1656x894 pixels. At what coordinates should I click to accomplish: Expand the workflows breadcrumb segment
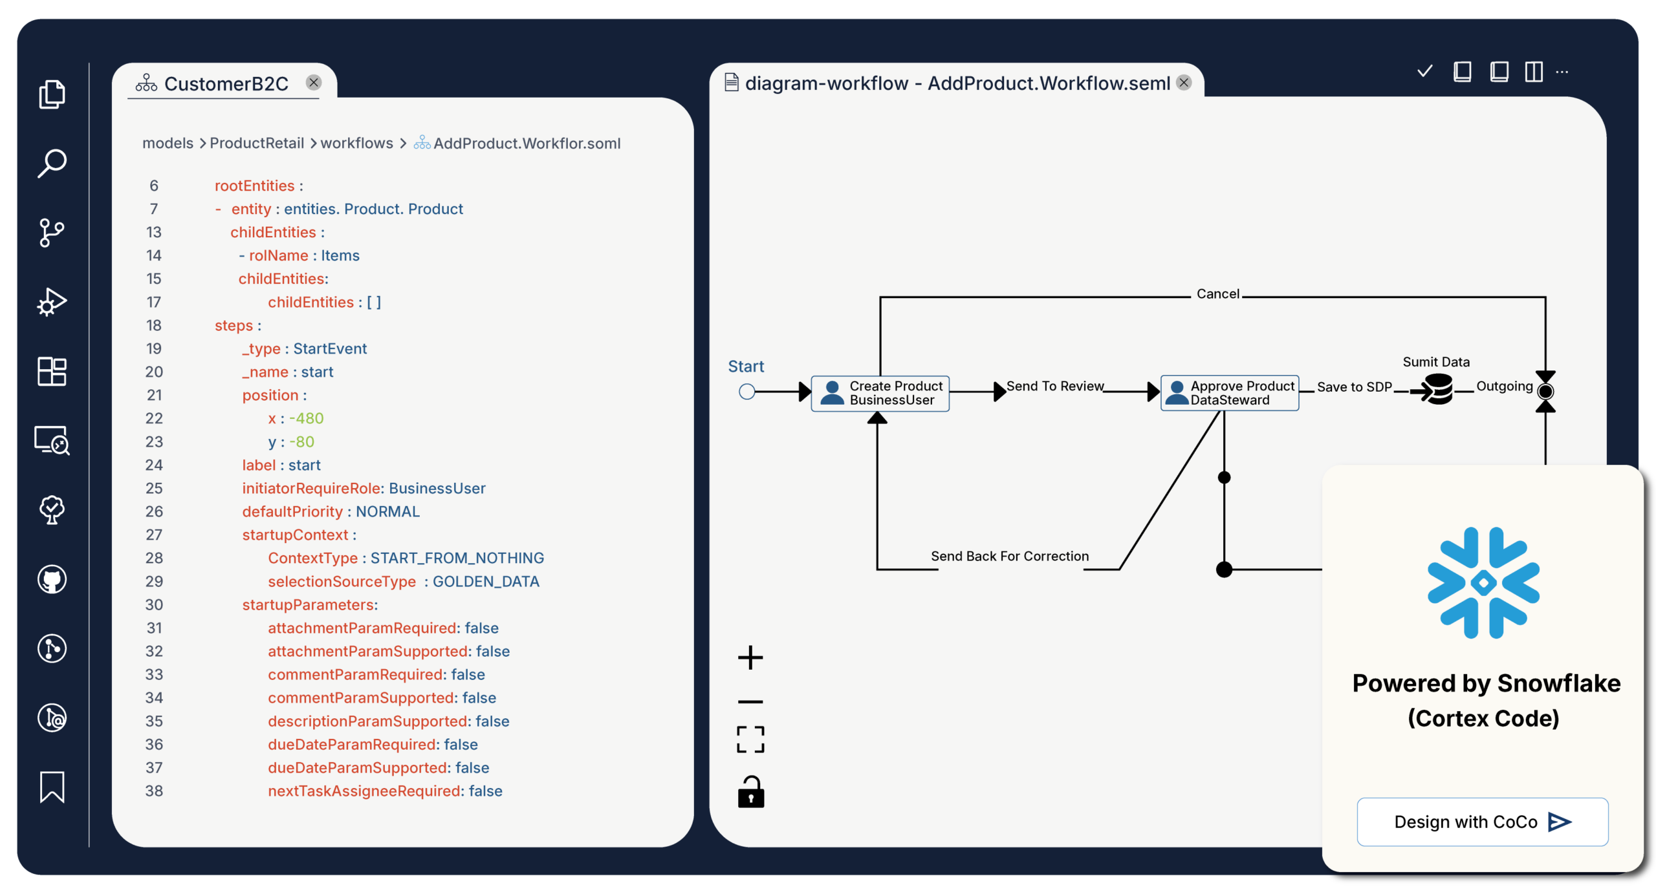[356, 143]
